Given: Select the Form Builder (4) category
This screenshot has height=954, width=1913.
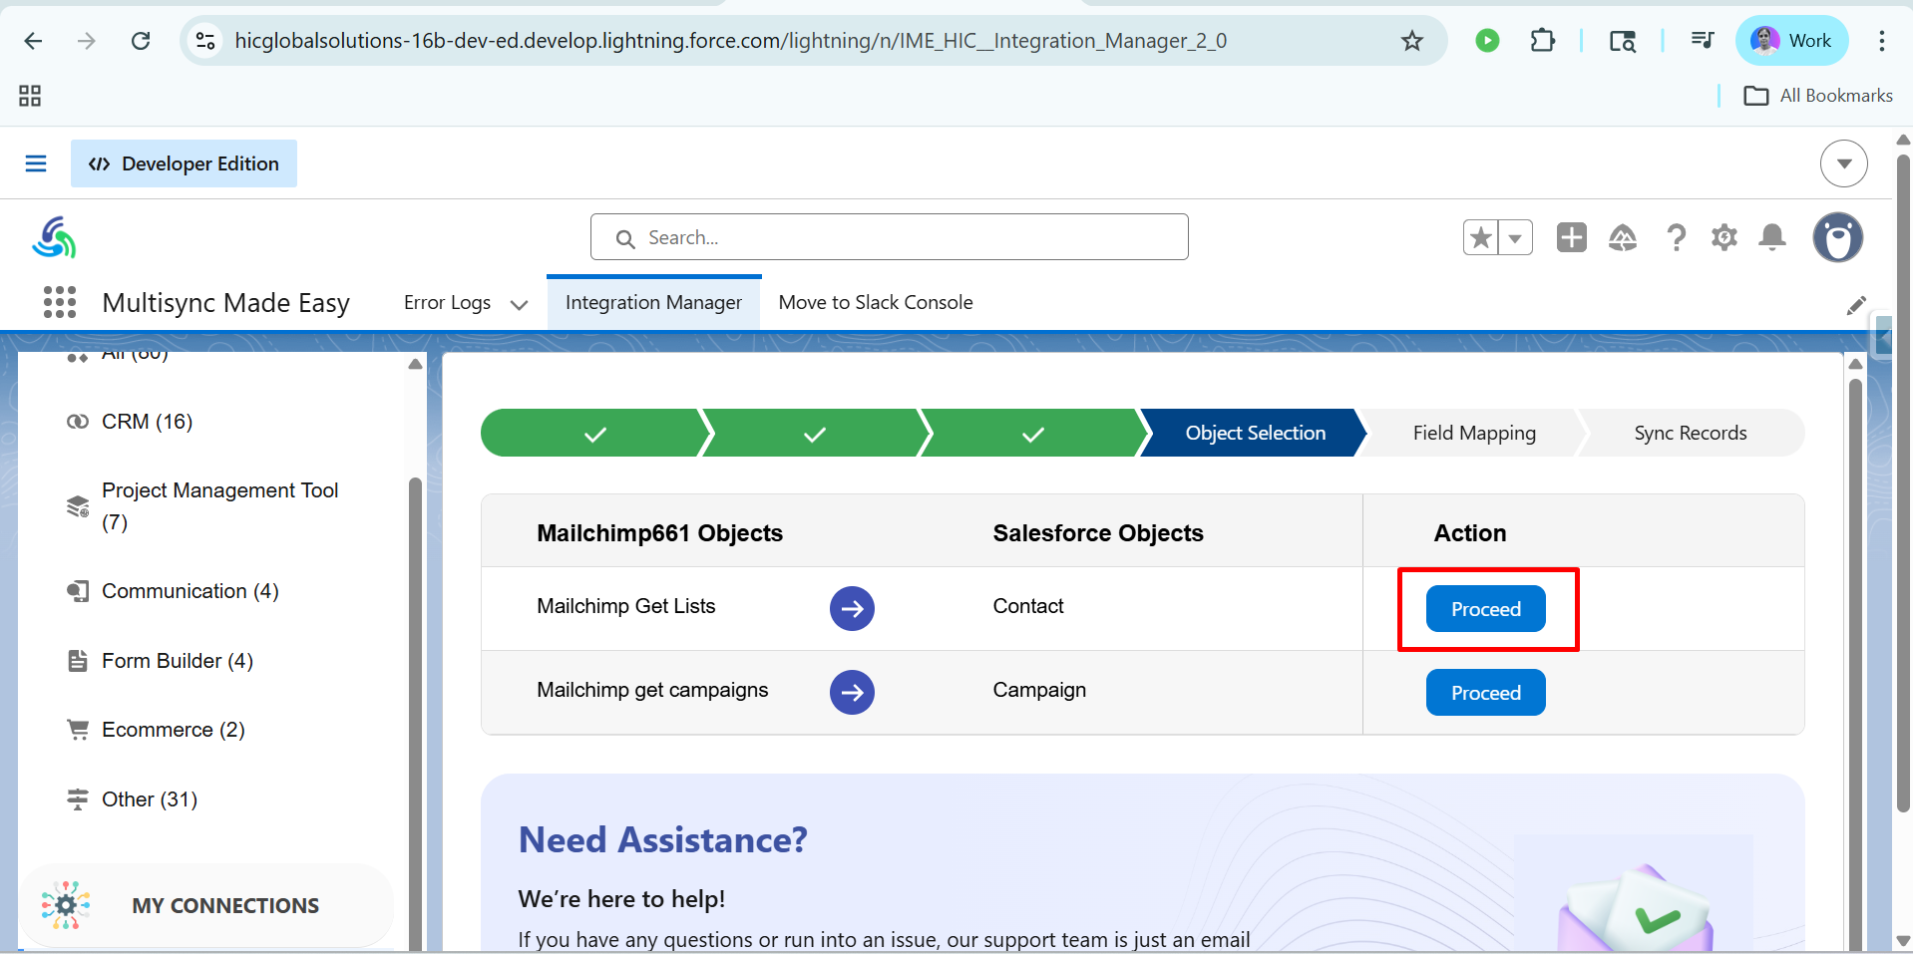Looking at the screenshot, I should 177,661.
